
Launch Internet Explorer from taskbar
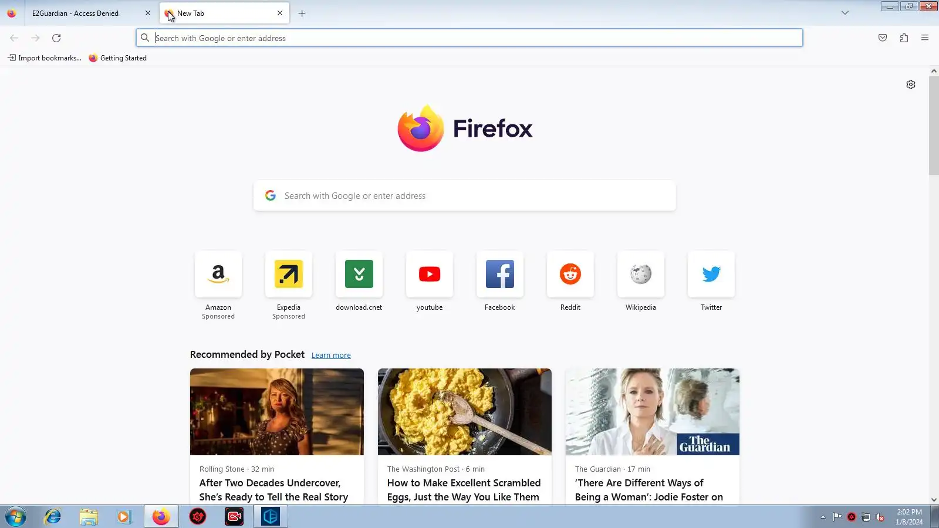click(53, 517)
